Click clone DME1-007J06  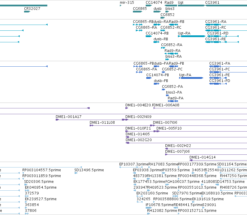177,152
